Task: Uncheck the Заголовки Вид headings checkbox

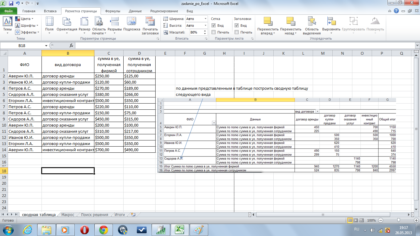Action: [237, 26]
